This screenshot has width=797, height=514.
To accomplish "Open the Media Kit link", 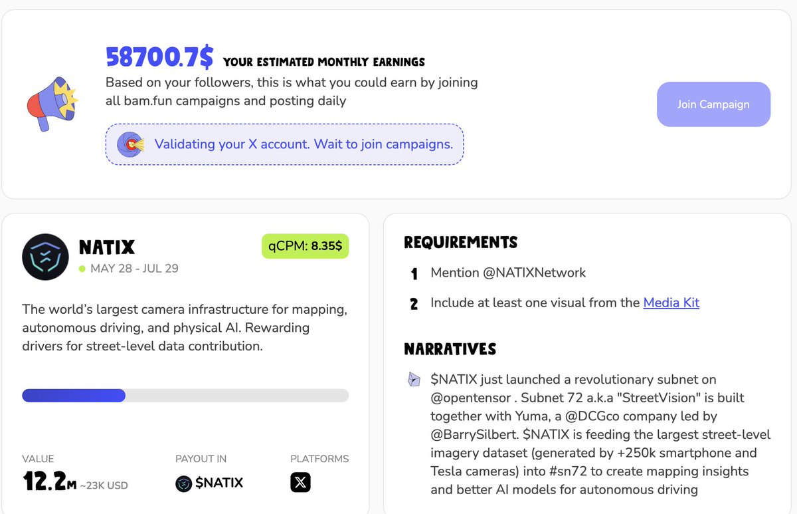I will point(671,303).
